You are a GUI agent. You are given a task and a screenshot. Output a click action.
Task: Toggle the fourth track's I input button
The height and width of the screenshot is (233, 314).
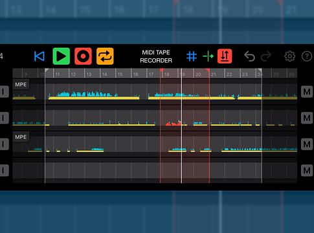coord(4,170)
